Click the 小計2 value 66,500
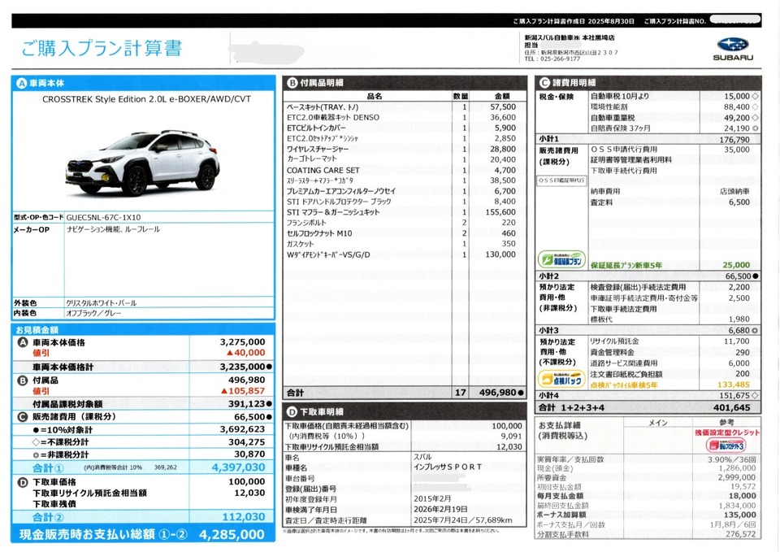 pos(739,276)
